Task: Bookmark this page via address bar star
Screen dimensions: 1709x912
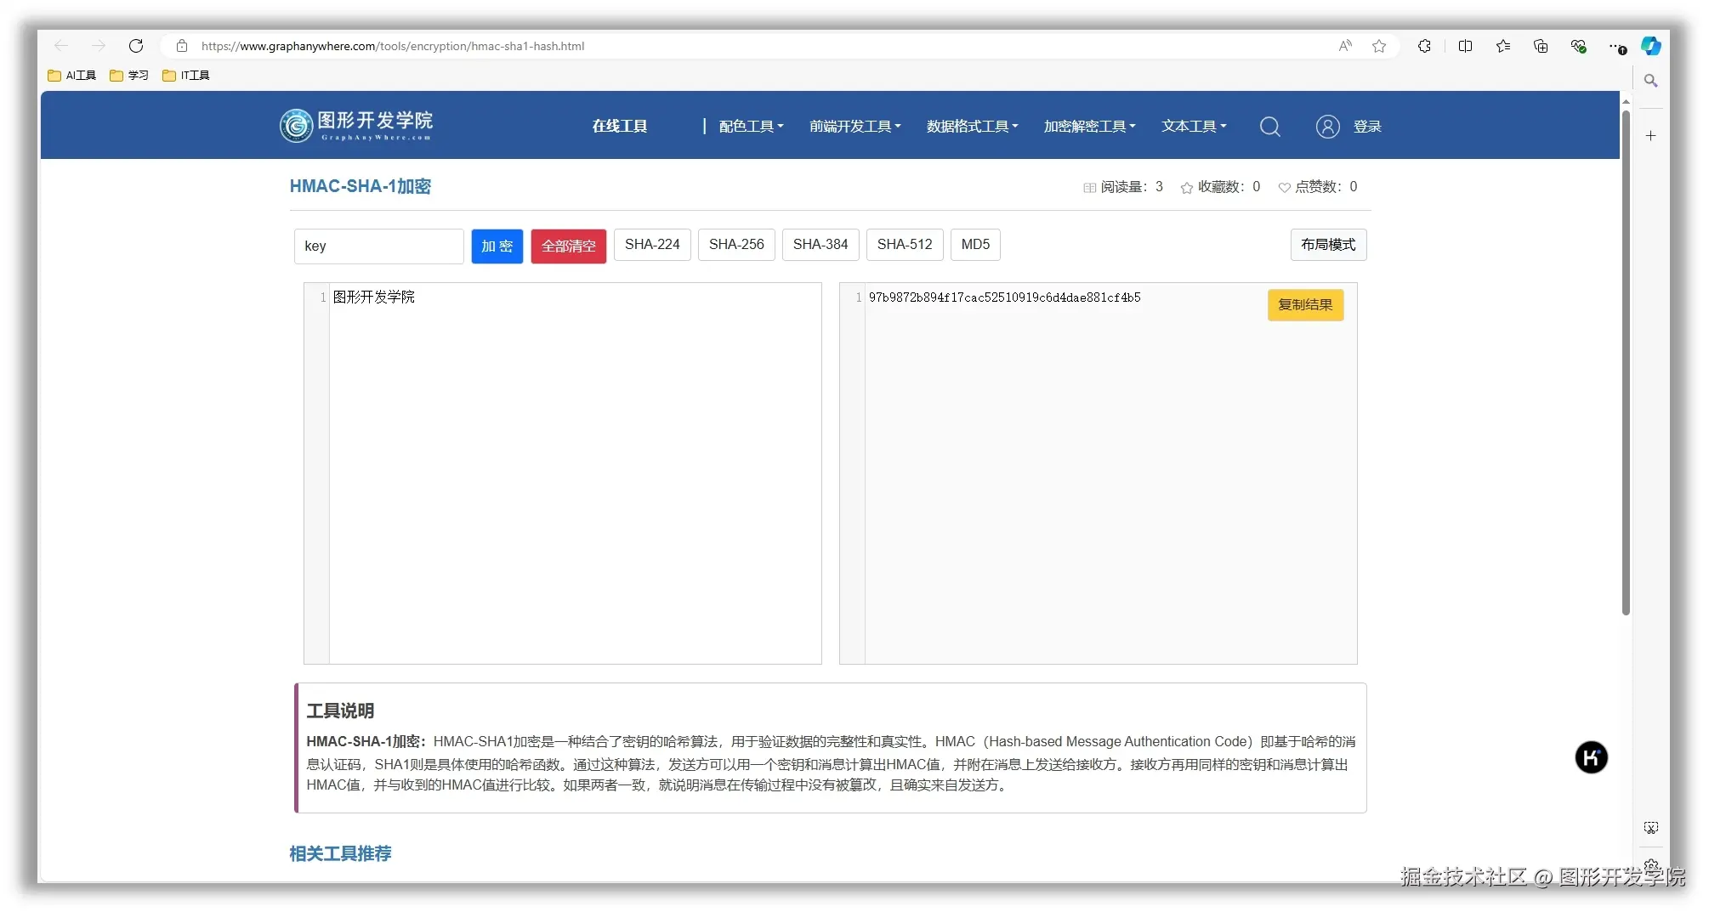Action: tap(1378, 46)
